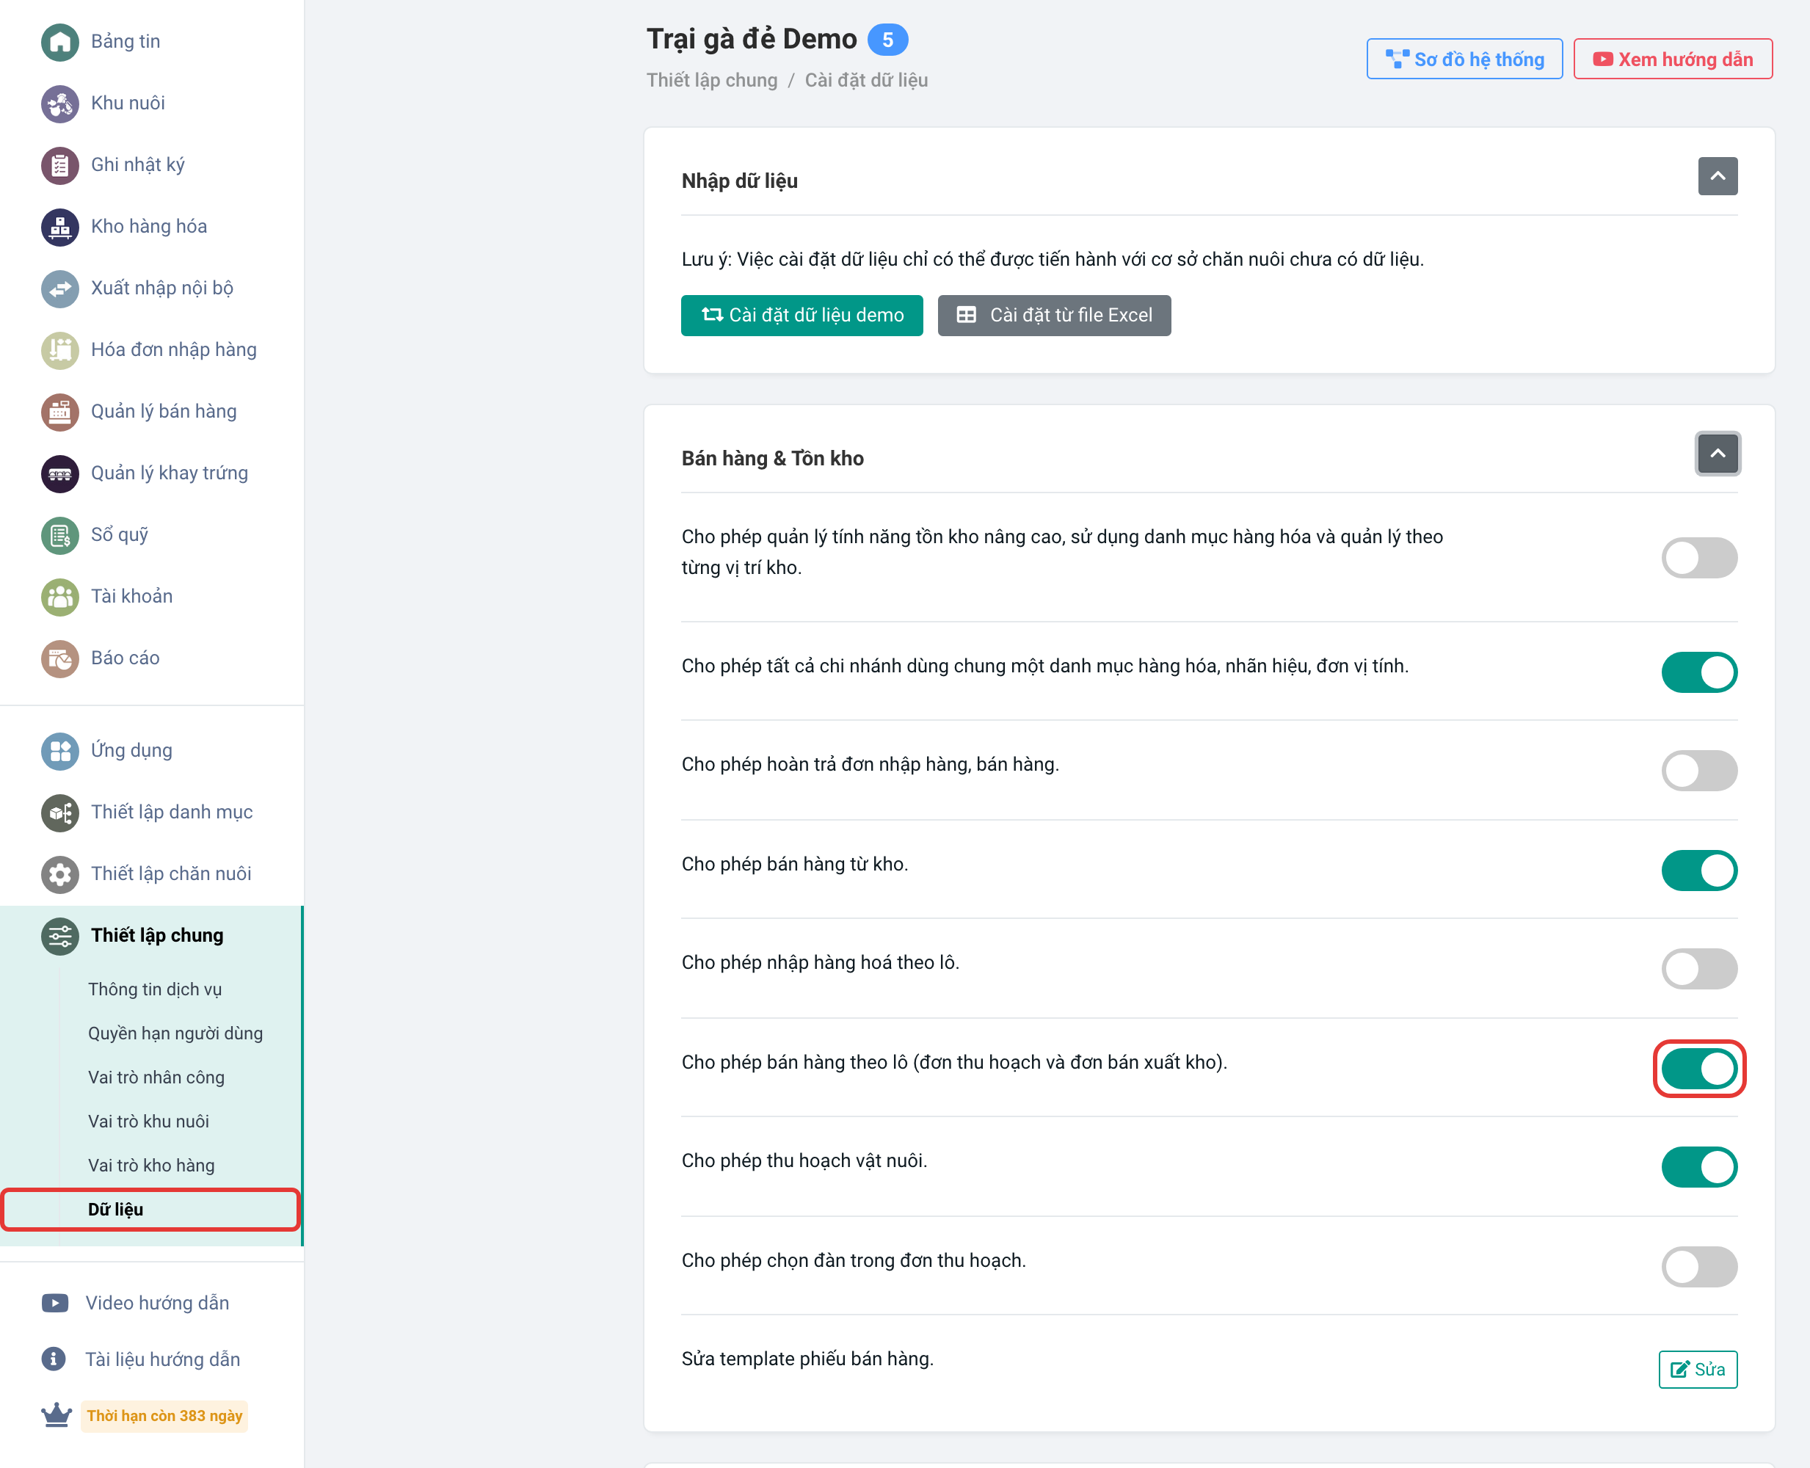This screenshot has width=1810, height=1468.
Task: Switch off bán hàng theo lô toggle
Action: [1699, 1069]
